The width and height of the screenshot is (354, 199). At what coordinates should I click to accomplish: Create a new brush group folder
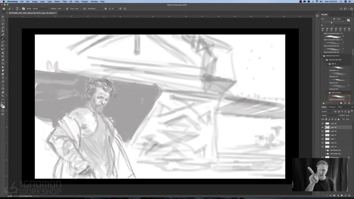pyautogui.click(x=341, y=103)
